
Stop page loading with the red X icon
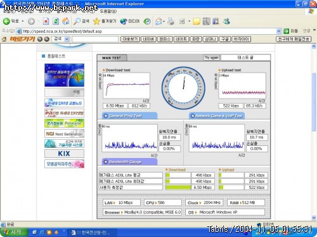point(46,21)
